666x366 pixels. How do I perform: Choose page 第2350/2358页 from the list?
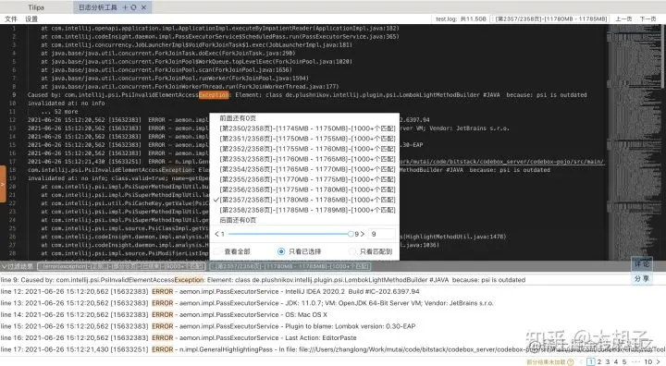[x=307, y=128]
